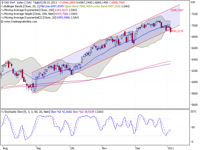200x150 pixels.
Task: Open the www.tradesignalonline.com link
Action: click(x=21, y=21)
